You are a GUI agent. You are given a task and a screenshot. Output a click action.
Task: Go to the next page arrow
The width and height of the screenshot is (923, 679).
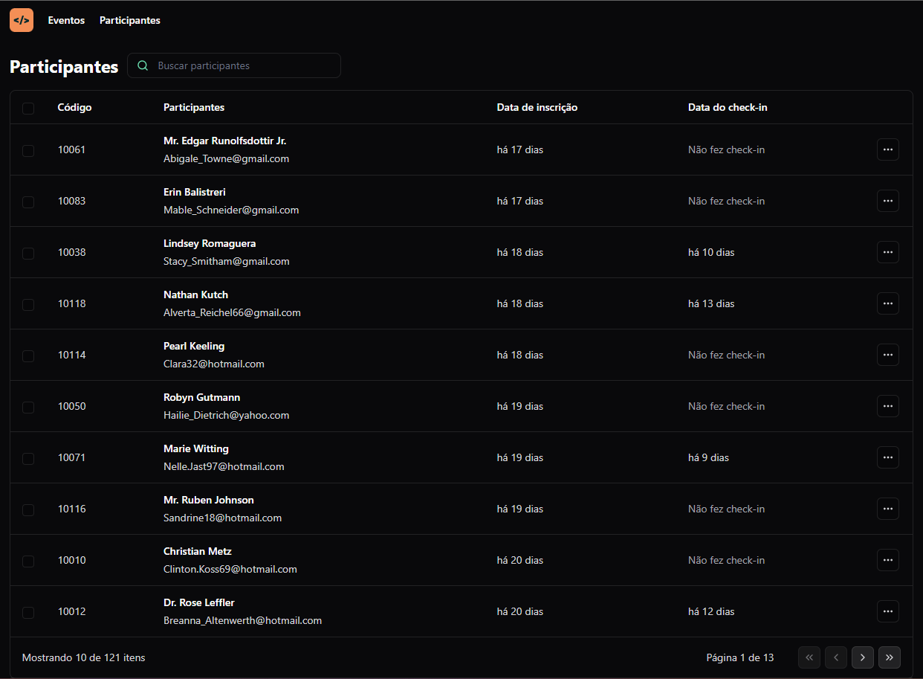(862, 657)
